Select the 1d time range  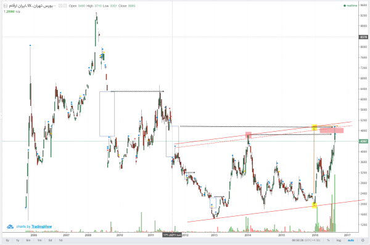[x=60, y=240]
